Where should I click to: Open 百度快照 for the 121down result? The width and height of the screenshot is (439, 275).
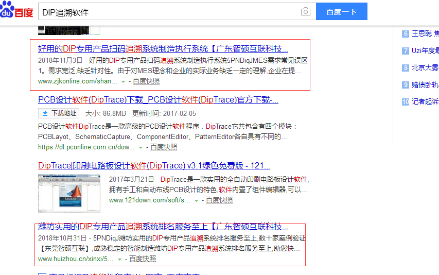pyautogui.click(x=219, y=200)
